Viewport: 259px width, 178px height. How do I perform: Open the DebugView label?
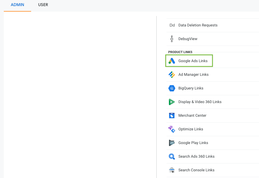click(x=188, y=39)
